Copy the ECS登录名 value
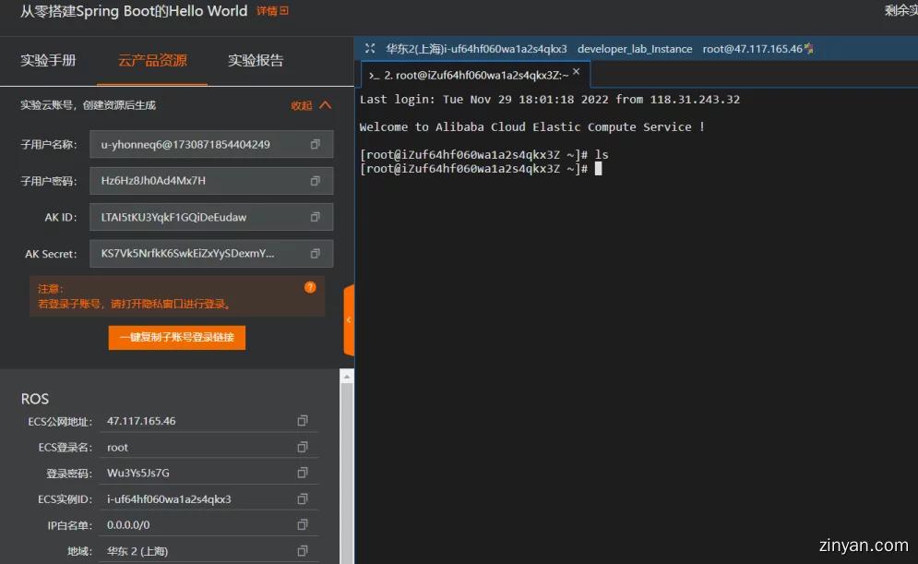 pos(302,447)
